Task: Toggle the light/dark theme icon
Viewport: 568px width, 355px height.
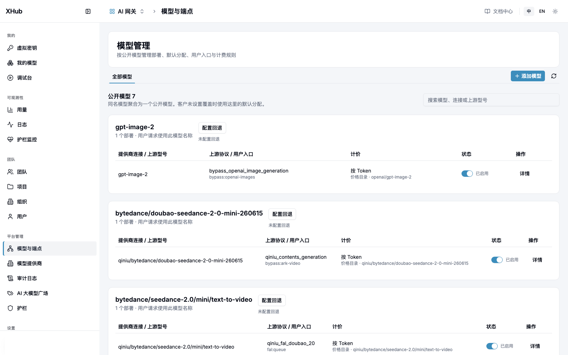Action: click(x=555, y=11)
